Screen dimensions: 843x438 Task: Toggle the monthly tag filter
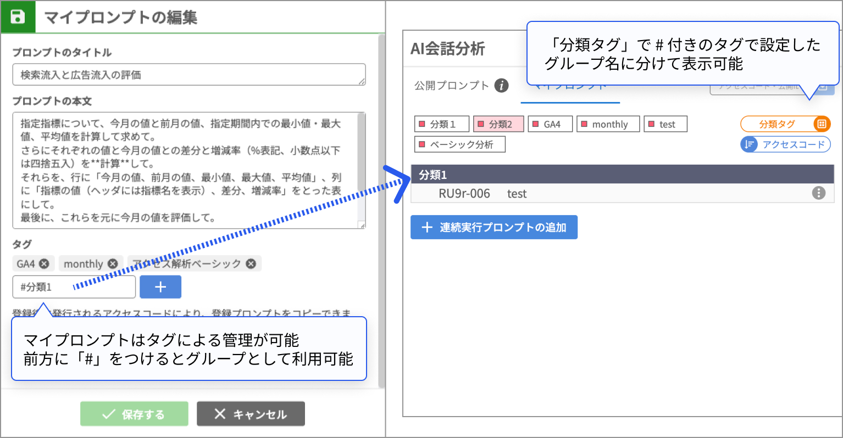[x=608, y=124]
